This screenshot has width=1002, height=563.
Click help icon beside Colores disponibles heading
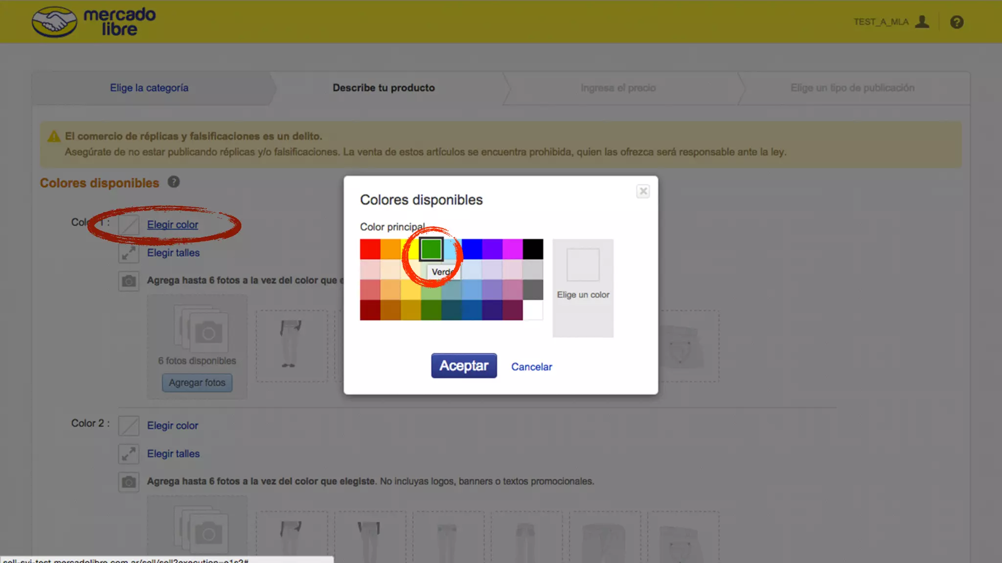174,182
